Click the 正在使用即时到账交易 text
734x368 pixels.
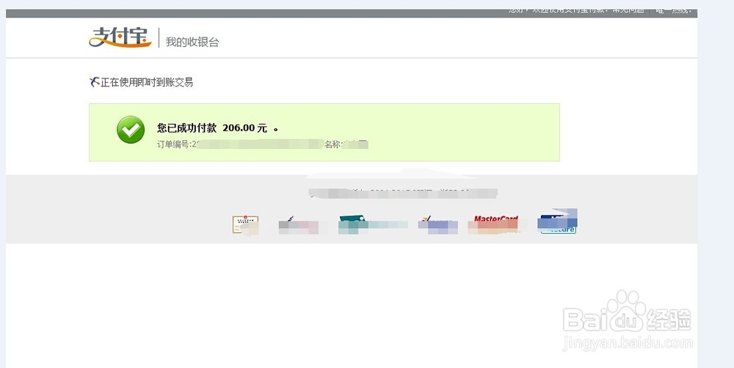point(147,82)
